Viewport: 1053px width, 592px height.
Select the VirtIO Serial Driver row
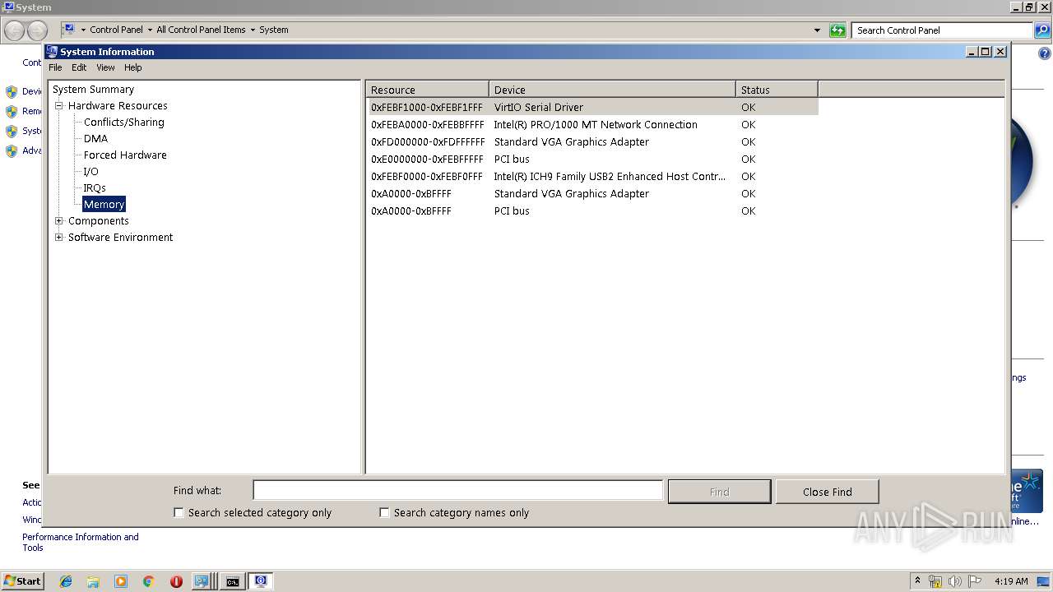[592, 108]
